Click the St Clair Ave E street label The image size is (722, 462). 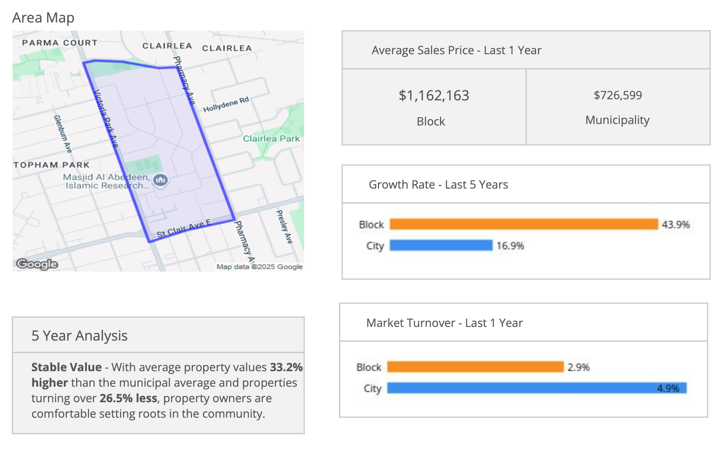[x=184, y=228]
